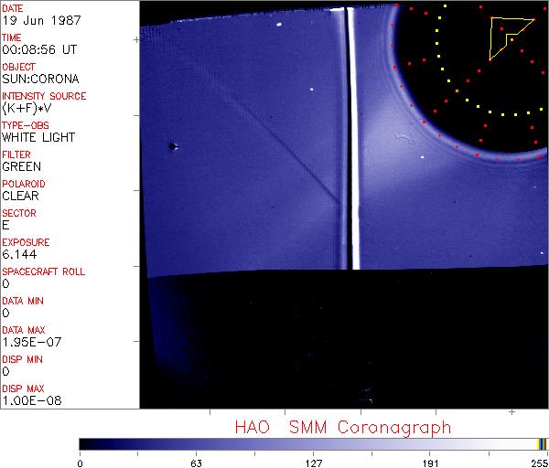
Task: Click the CLEAR polaroid value
Action: point(21,197)
